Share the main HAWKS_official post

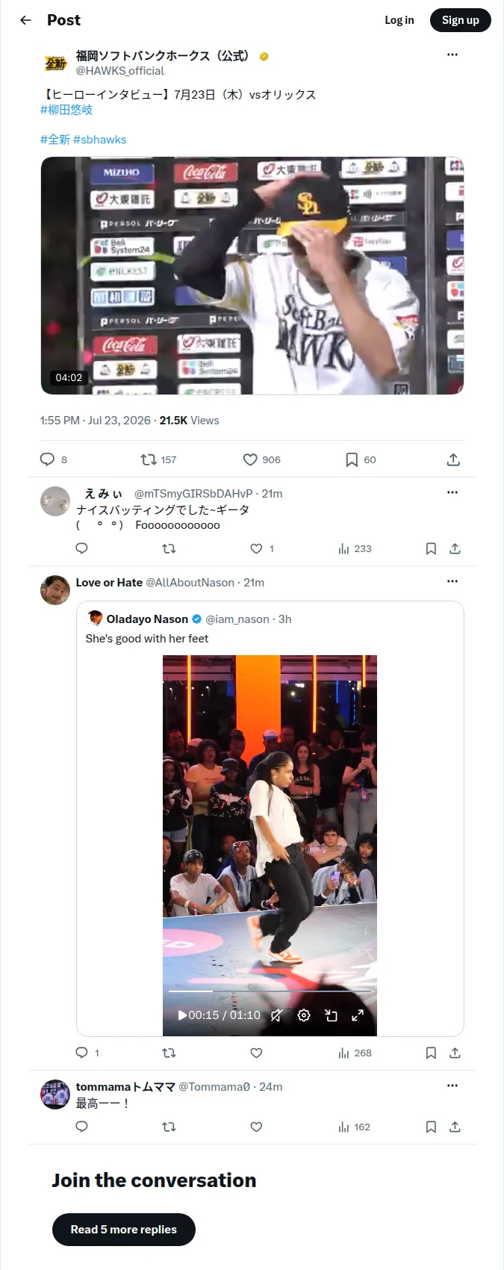(453, 459)
